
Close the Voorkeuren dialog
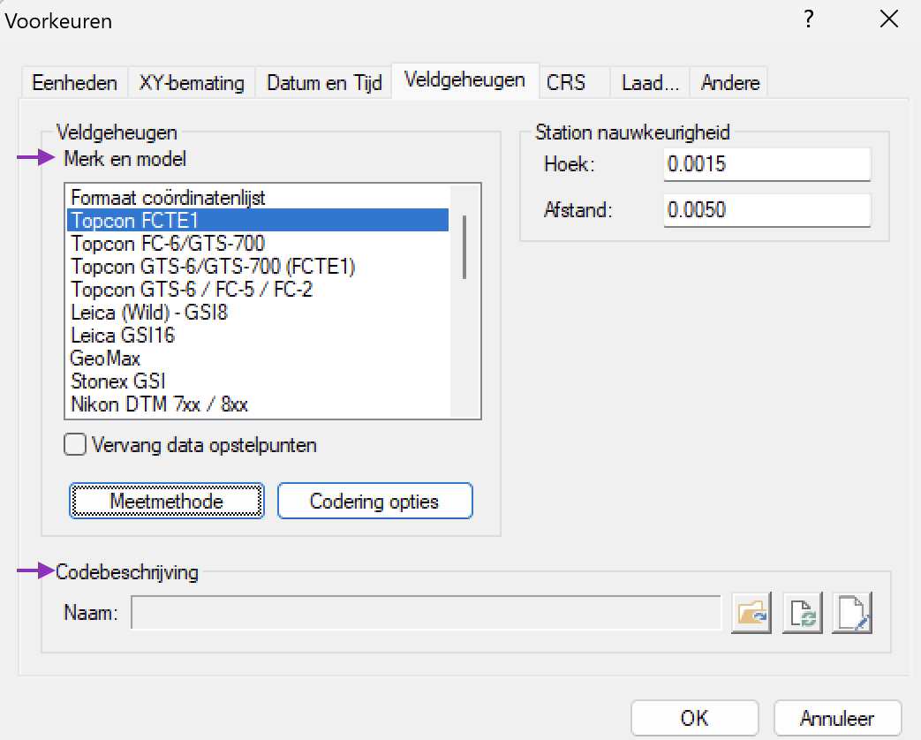point(888,19)
